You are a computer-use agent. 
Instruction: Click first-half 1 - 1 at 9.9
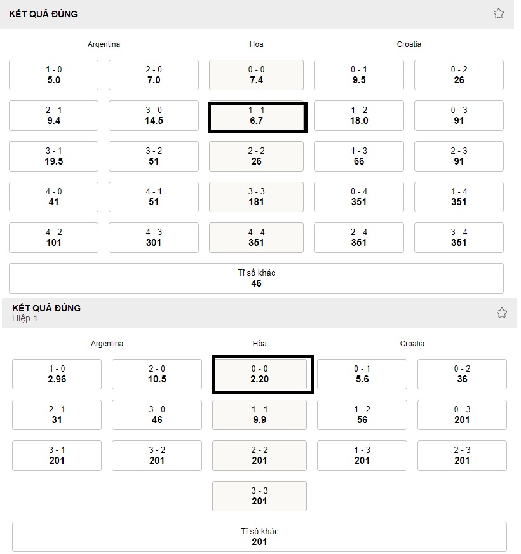point(259,415)
